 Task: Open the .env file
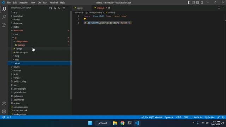pos(40,85)
